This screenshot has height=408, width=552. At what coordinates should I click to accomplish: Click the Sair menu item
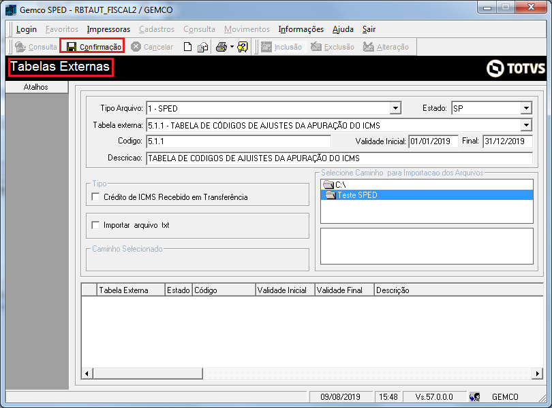pos(369,29)
